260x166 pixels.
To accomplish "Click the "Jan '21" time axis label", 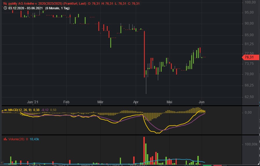I will [33, 102].
